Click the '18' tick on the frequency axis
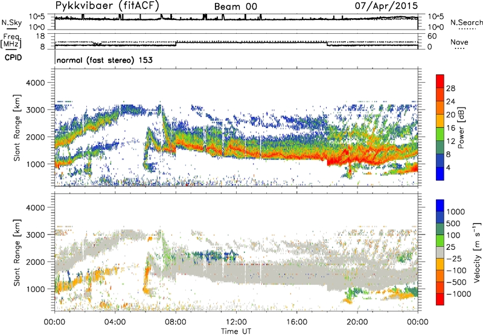Image resolution: width=483 pixels, height=335 pixels. [40, 36]
